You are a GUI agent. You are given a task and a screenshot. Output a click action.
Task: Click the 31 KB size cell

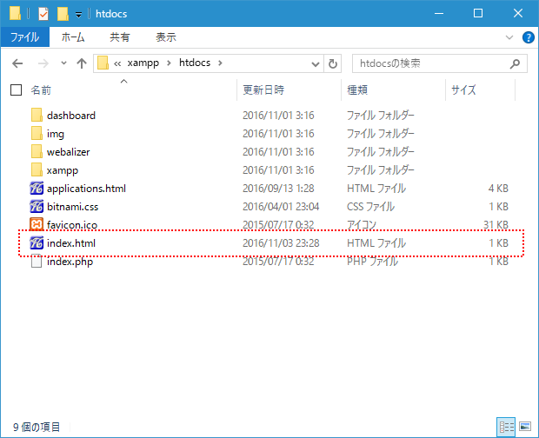(496, 225)
